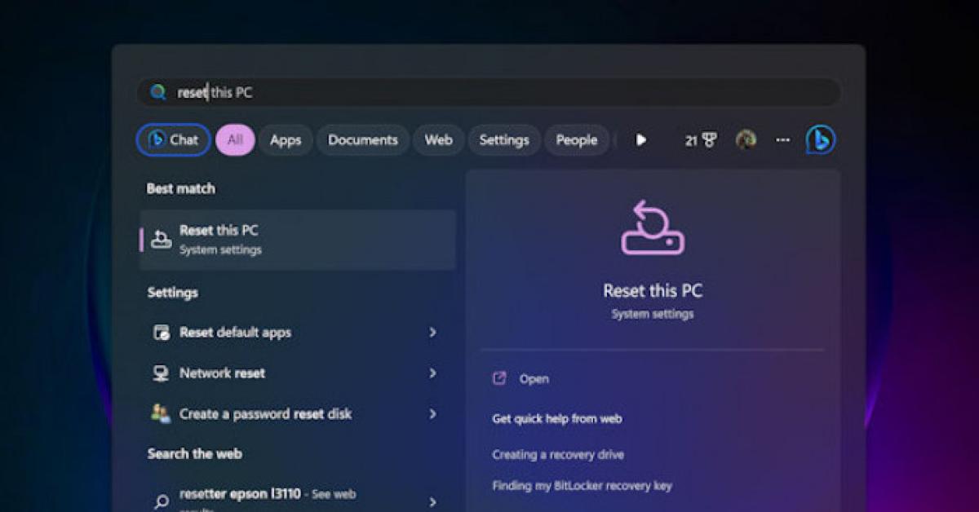Select Create a password reset disk
Viewport: 979px width, 512px height.
[x=298, y=414]
